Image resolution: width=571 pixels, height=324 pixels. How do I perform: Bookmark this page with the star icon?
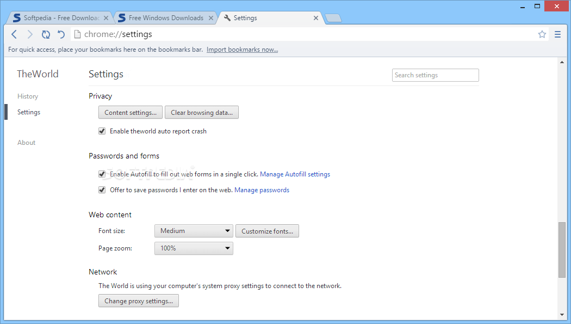(542, 34)
